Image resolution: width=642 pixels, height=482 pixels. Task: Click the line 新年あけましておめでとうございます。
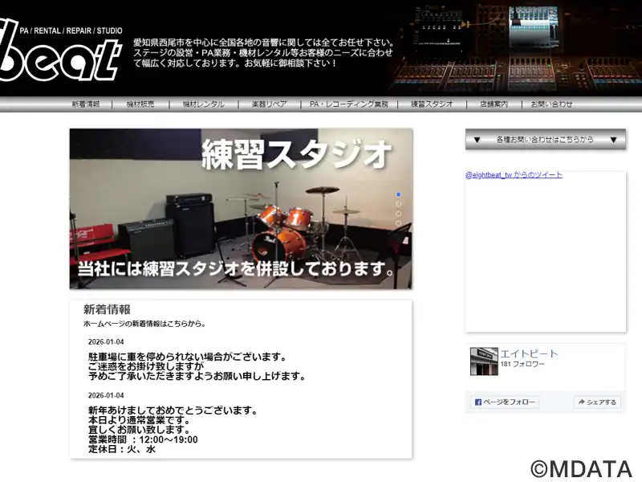click(173, 411)
